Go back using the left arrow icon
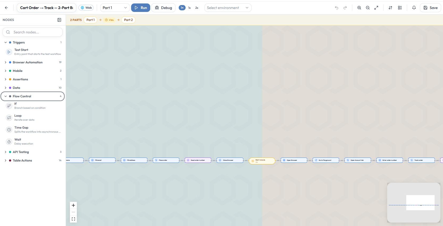443x226 pixels. (6, 8)
